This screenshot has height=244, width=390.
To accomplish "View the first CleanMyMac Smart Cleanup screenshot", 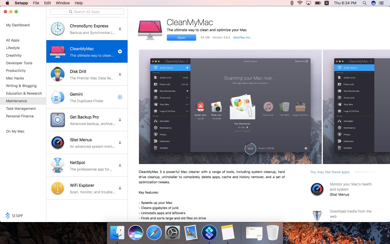I will 230,107.
